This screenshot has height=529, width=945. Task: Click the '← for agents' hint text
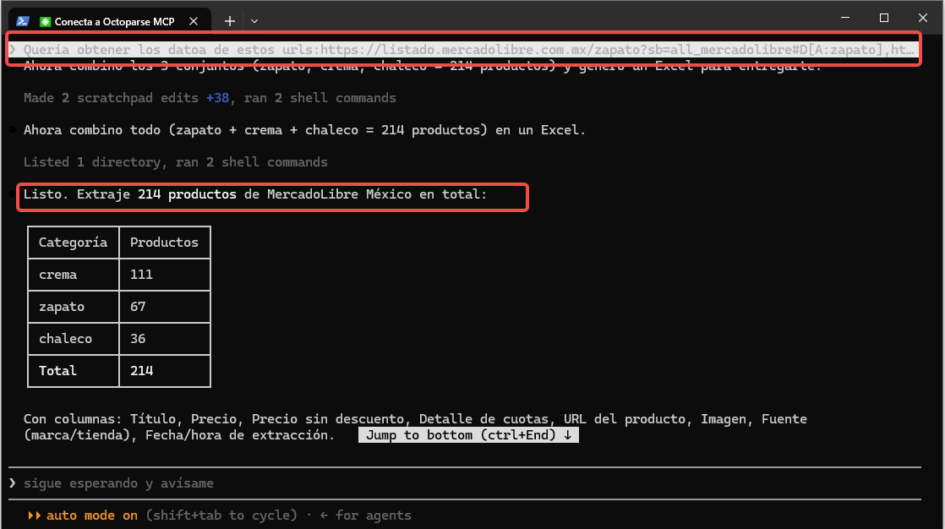coord(366,515)
